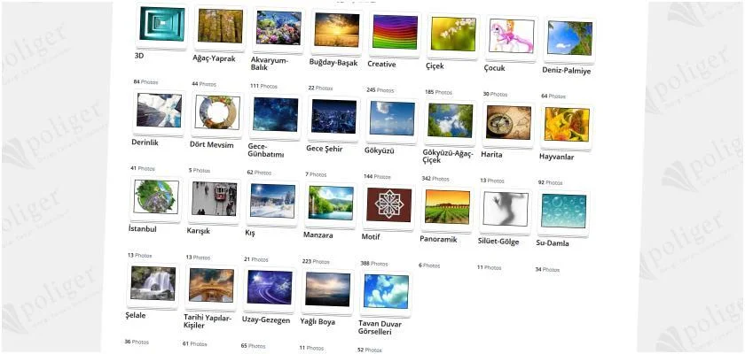Screen dimensions: 745x354
Task: Click the "Gece-Günbatımı" album title
Action: (266, 150)
